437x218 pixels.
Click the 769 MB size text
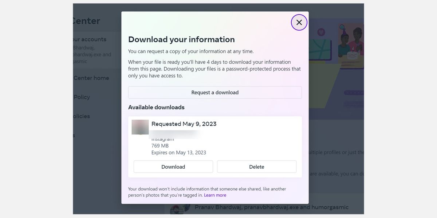(159, 145)
